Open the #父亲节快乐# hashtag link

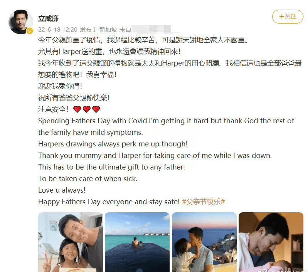(204, 202)
